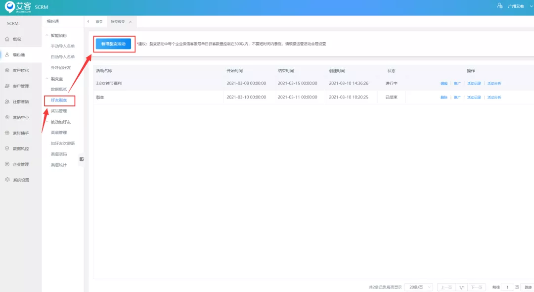Viewport: 534px width, 292px height.
Task: Open the 概况 overview home icon
Action: click(x=7, y=39)
